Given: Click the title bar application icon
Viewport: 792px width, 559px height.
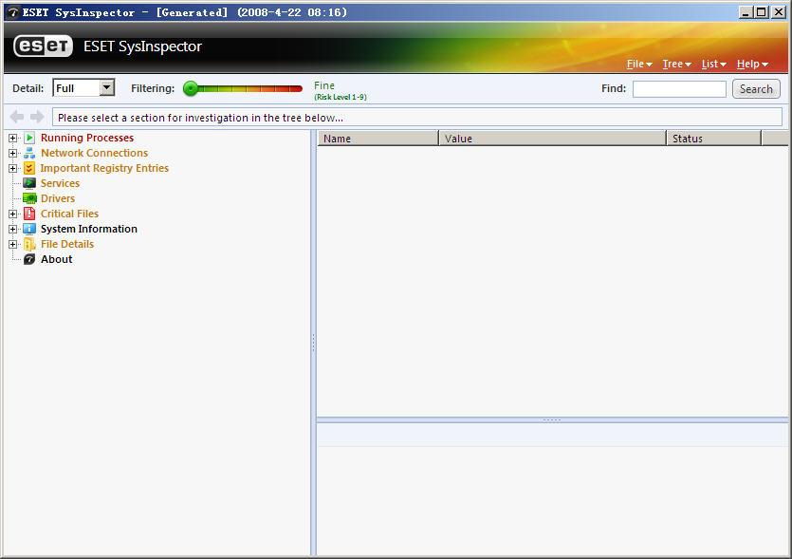Looking at the screenshot, I should click(13, 12).
